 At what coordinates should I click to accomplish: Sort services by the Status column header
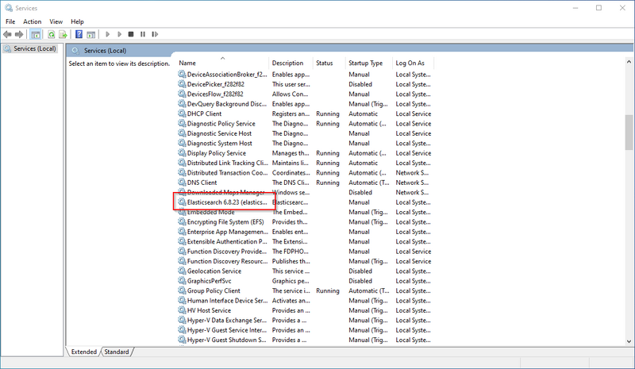click(325, 63)
